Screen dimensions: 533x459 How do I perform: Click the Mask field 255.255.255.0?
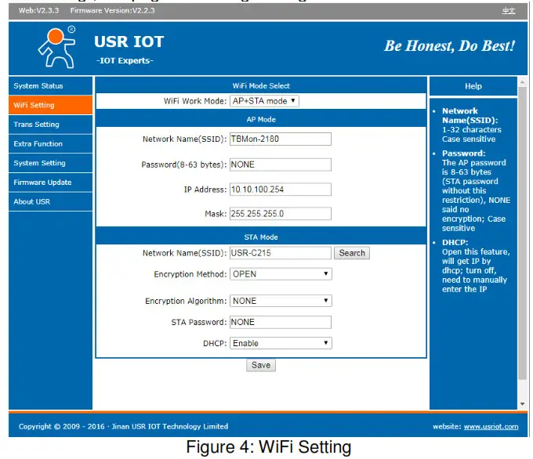click(x=280, y=214)
